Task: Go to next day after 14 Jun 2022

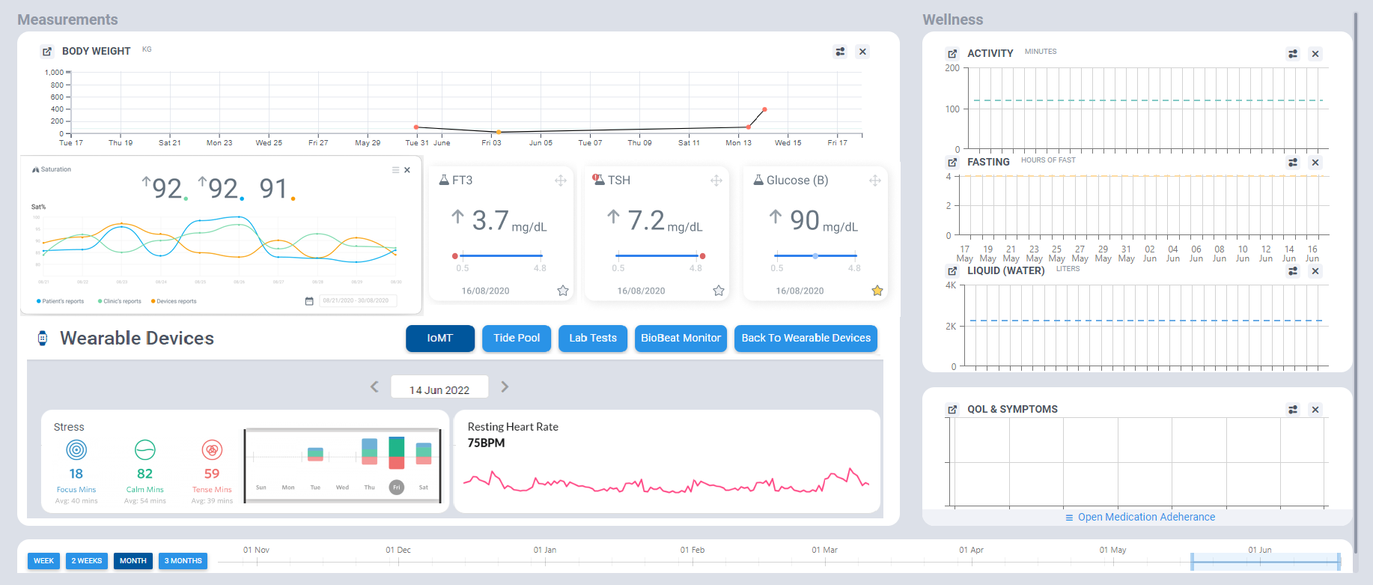Action: [x=505, y=387]
